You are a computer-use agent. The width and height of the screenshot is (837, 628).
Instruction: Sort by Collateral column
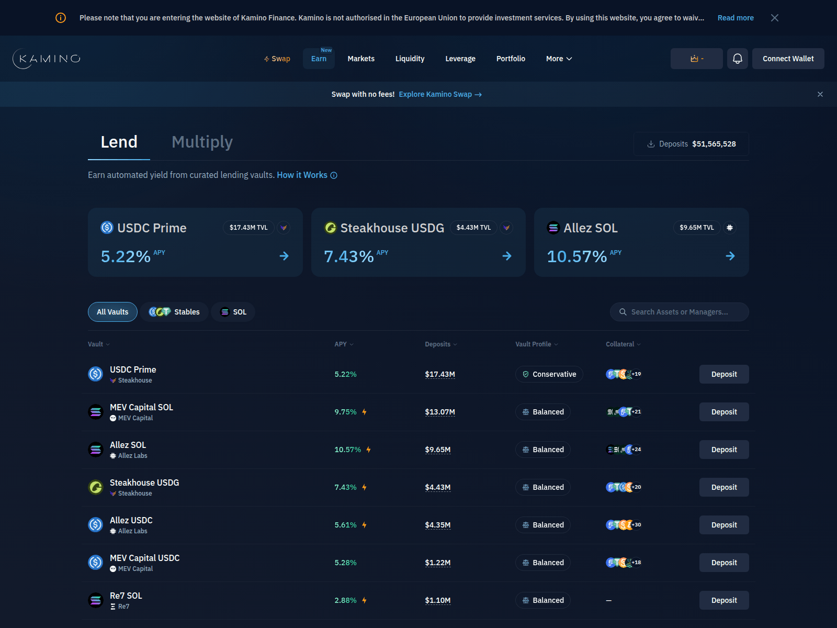click(623, 344)
